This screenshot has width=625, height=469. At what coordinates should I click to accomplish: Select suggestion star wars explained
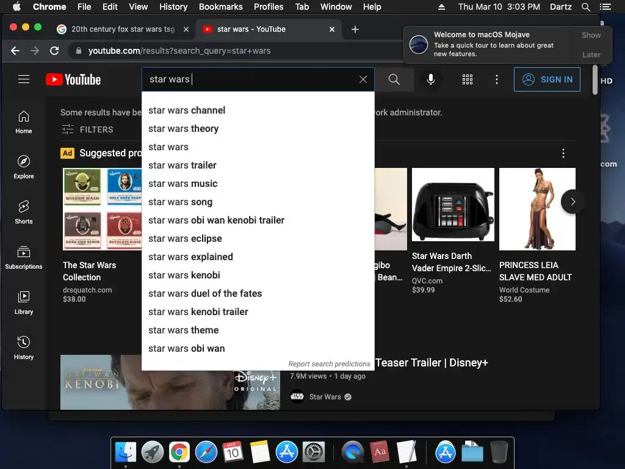tap(258, 257)
